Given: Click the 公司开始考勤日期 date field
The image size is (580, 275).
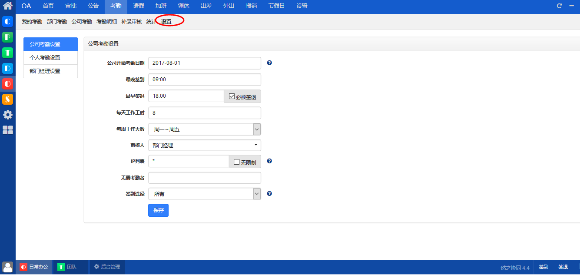Looking at the screenshot, I should [205, 63].
